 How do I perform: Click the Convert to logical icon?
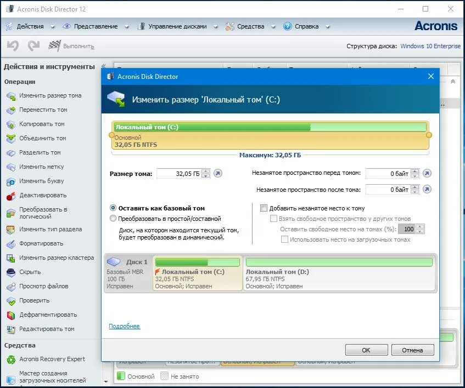click(11, 213)
